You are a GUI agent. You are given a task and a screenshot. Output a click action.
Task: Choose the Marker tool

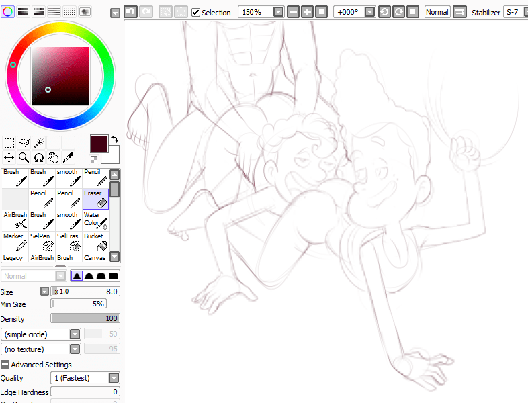click(13, 242)
